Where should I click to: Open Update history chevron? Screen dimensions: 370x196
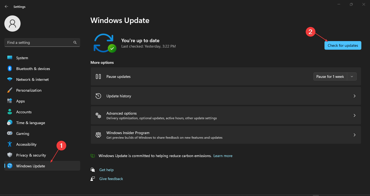pyautogui.click(x=355, y=96)
